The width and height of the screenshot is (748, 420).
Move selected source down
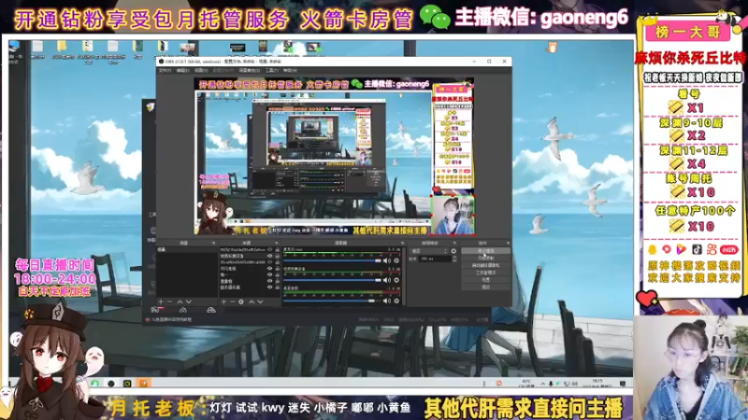pyautogui.click(x=261, y=301)
